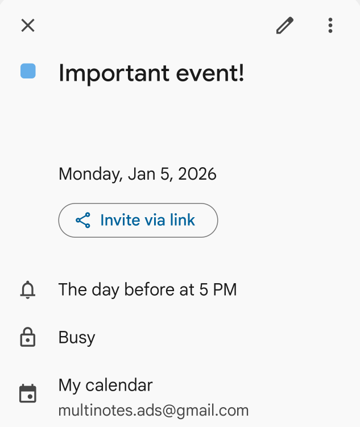Select the Busy availability status

click(77, 338)
